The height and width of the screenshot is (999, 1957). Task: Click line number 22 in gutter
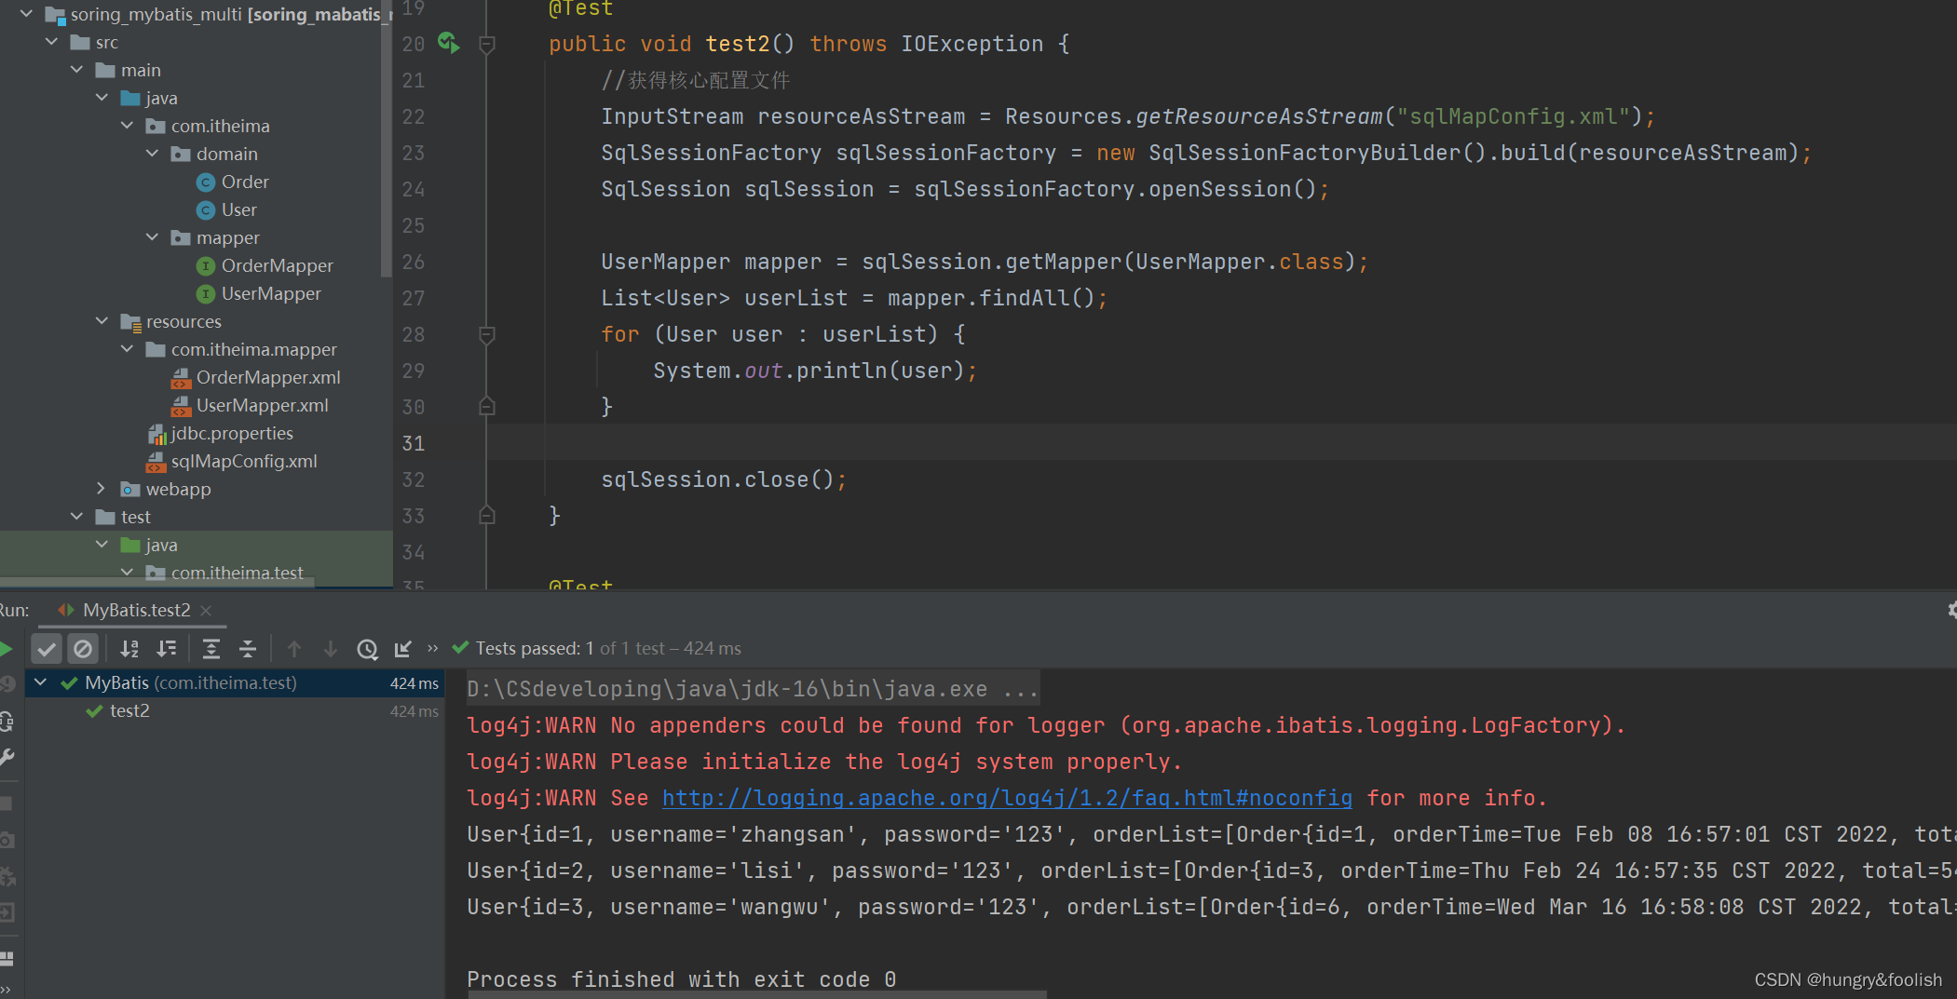coord(414,116)
